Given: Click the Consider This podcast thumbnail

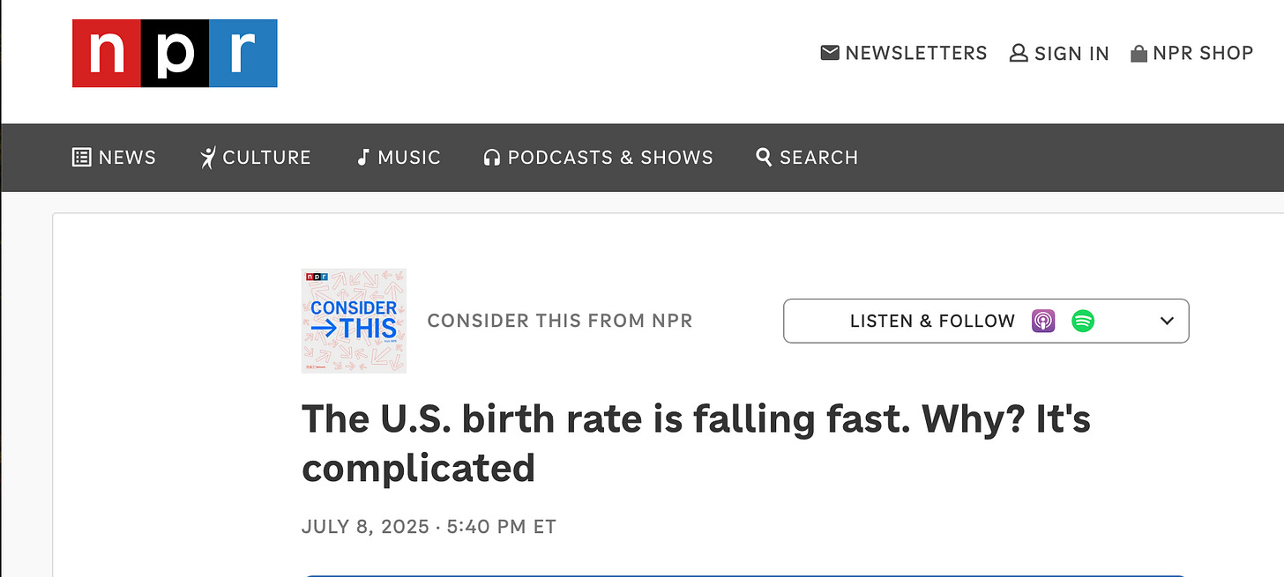Looking at the screenshot, I should [354, 321].
